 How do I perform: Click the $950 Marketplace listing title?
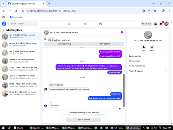[59, 40]
